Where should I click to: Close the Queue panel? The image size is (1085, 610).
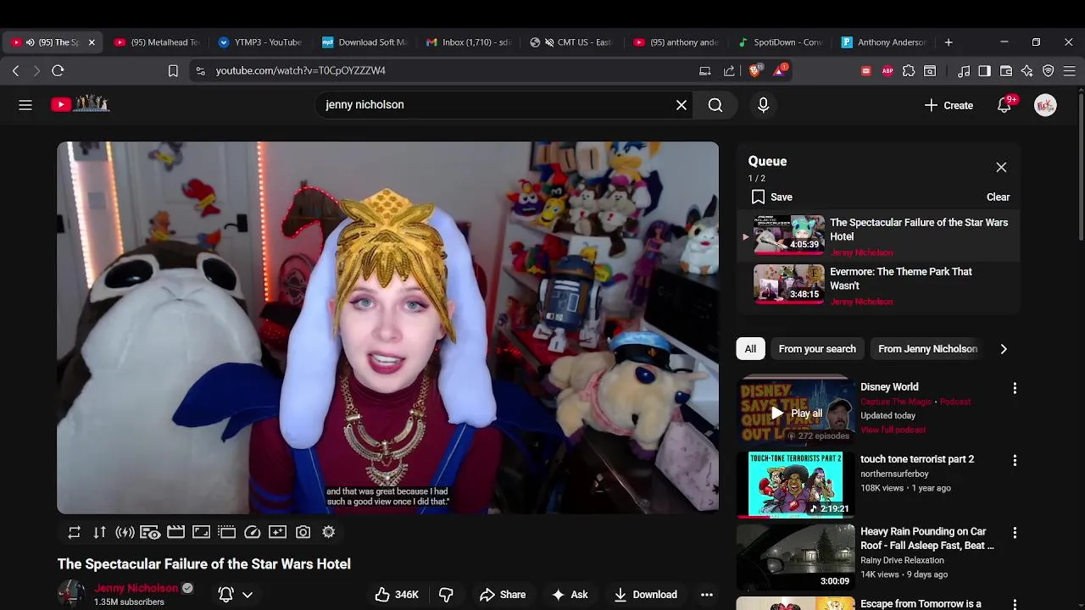(1001, 168)
